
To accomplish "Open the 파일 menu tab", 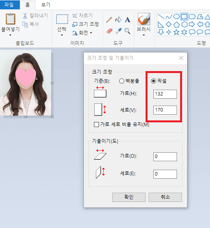I will point(9,5).
